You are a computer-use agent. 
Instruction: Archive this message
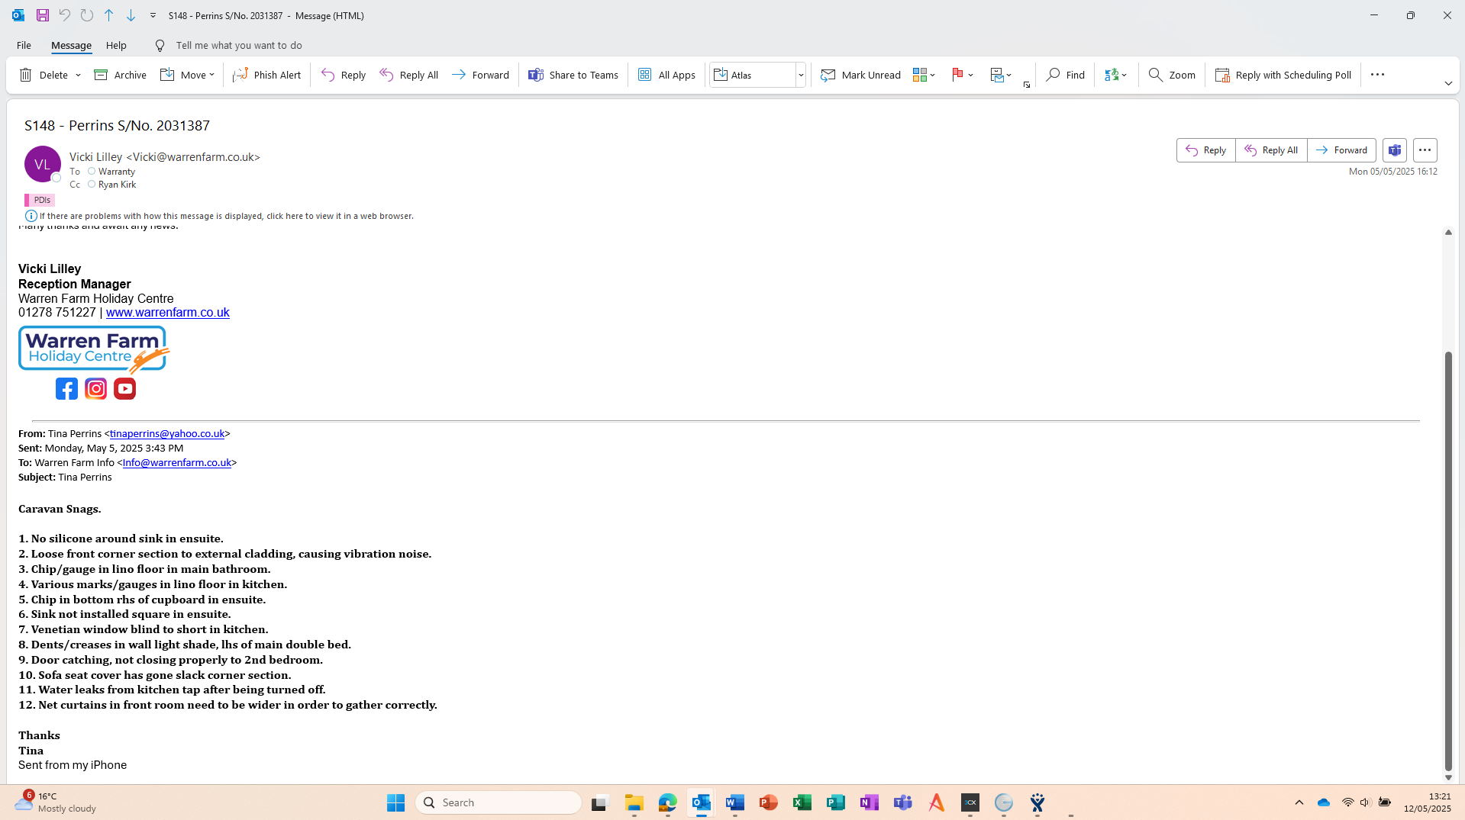click(121, 75)
